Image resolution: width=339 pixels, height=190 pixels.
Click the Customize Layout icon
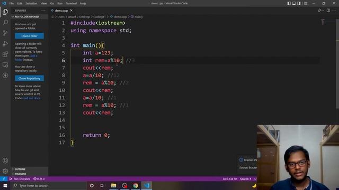[x=306, y=3]
